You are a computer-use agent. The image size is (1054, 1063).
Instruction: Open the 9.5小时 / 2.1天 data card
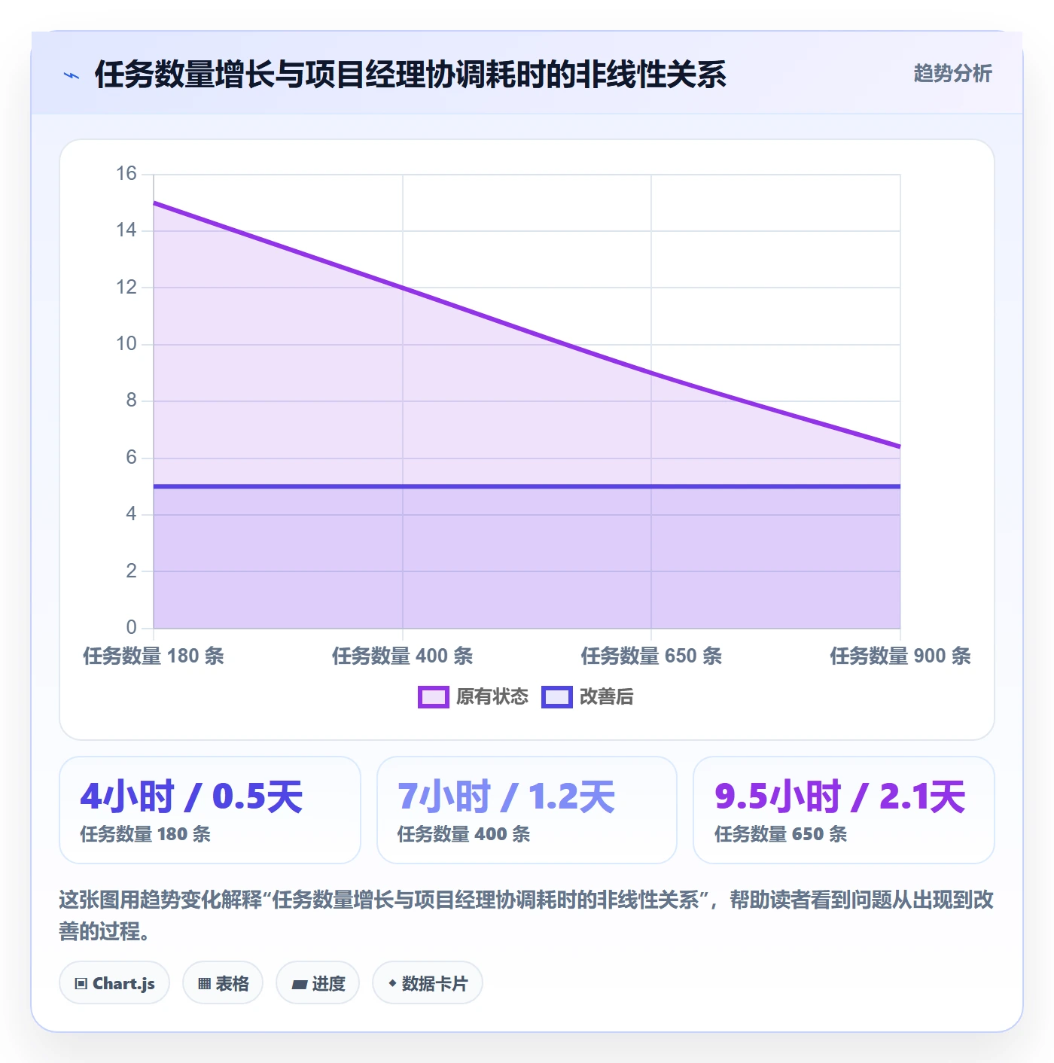coord(844,810)
